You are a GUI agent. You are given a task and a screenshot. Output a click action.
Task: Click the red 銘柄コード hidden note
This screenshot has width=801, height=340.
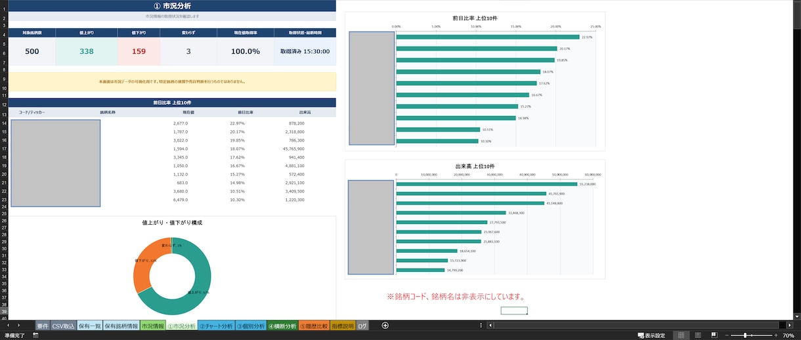[456, 297]
